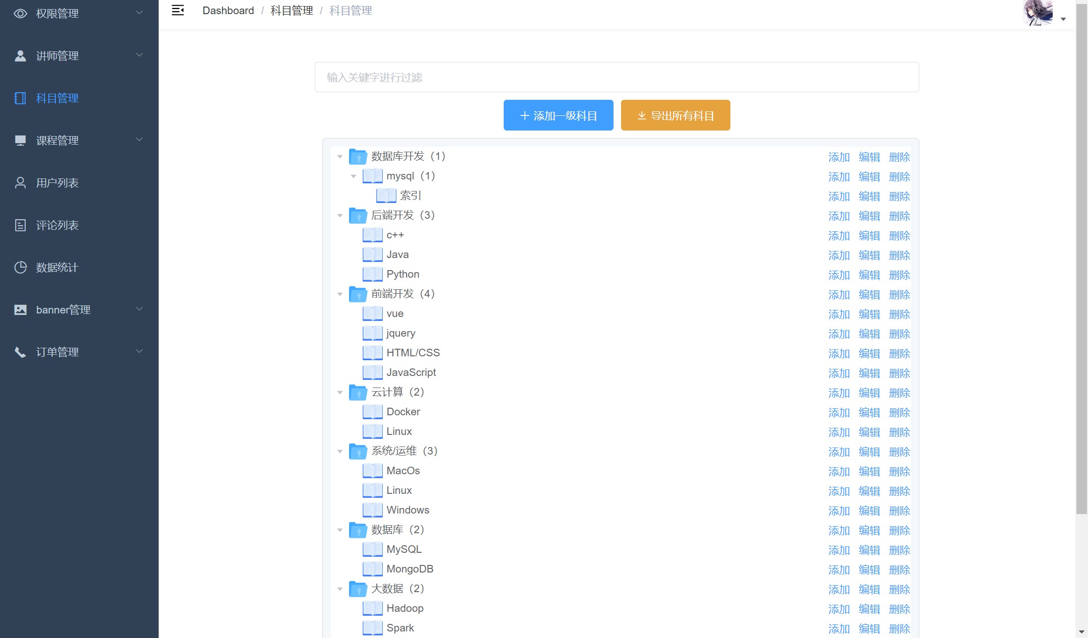Click 删除 link for the Java row
Screen dimensions: 1088x638
pyautogui.click(x=899, y=256)
